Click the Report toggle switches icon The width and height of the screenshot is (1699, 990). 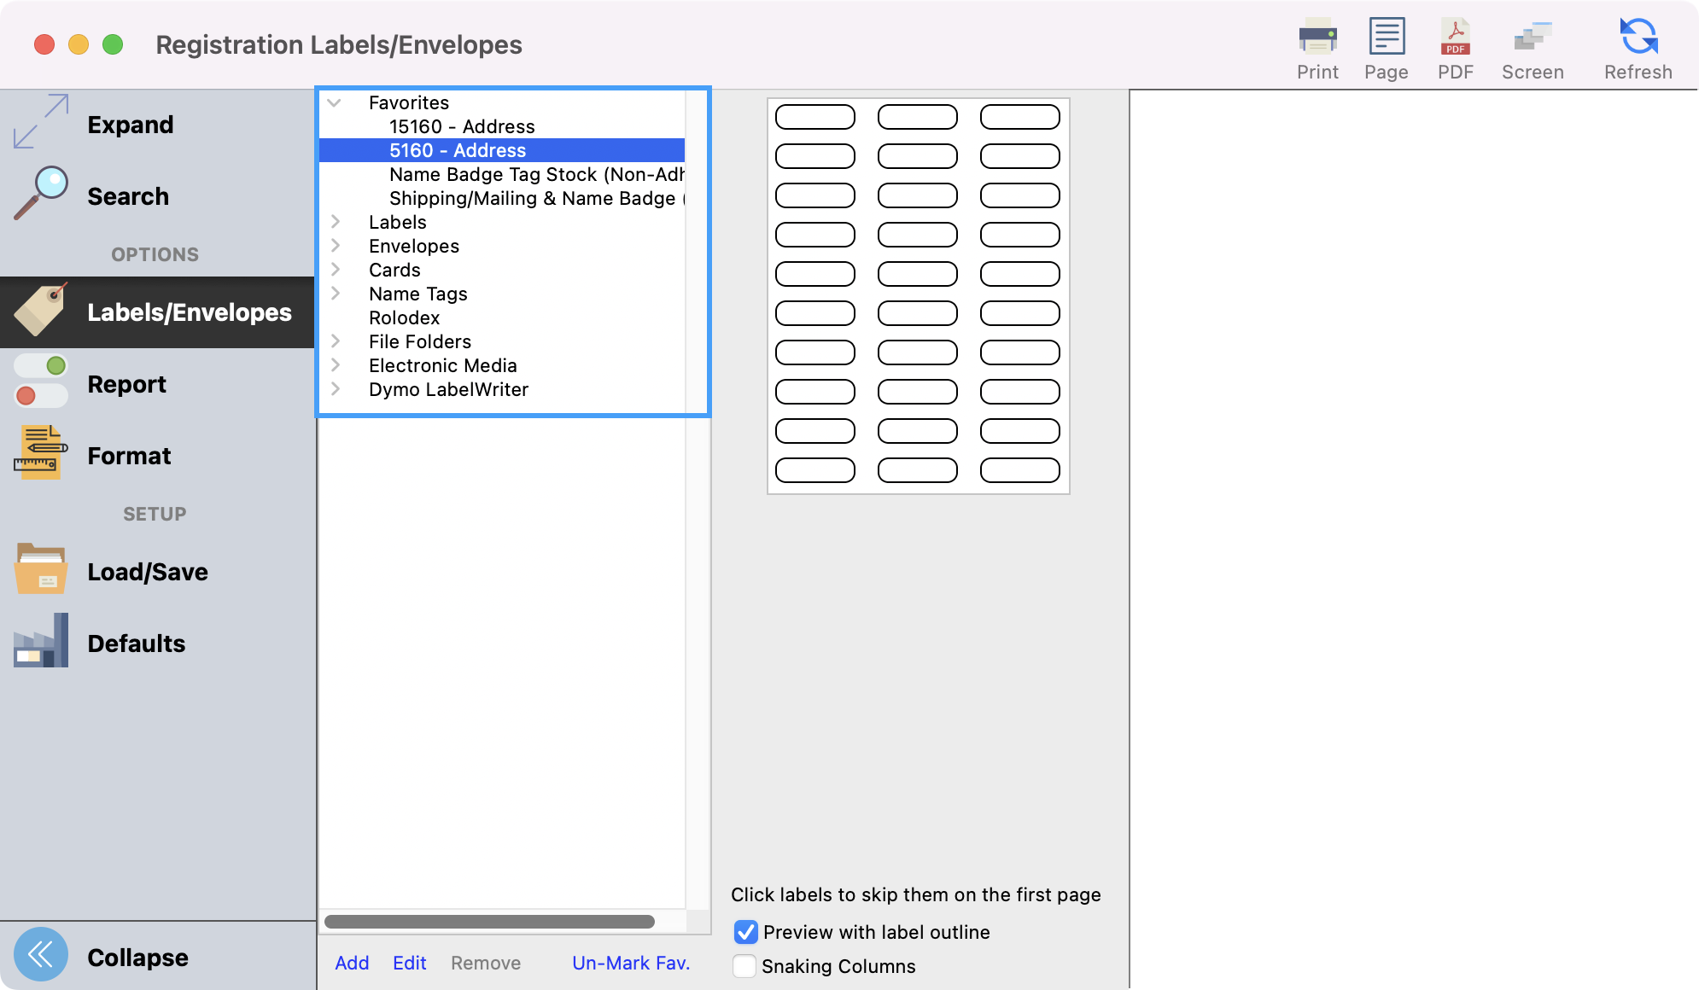pos(41,381)
